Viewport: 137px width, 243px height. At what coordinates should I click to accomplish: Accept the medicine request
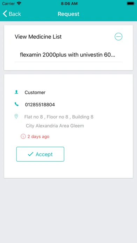point(40,154)
